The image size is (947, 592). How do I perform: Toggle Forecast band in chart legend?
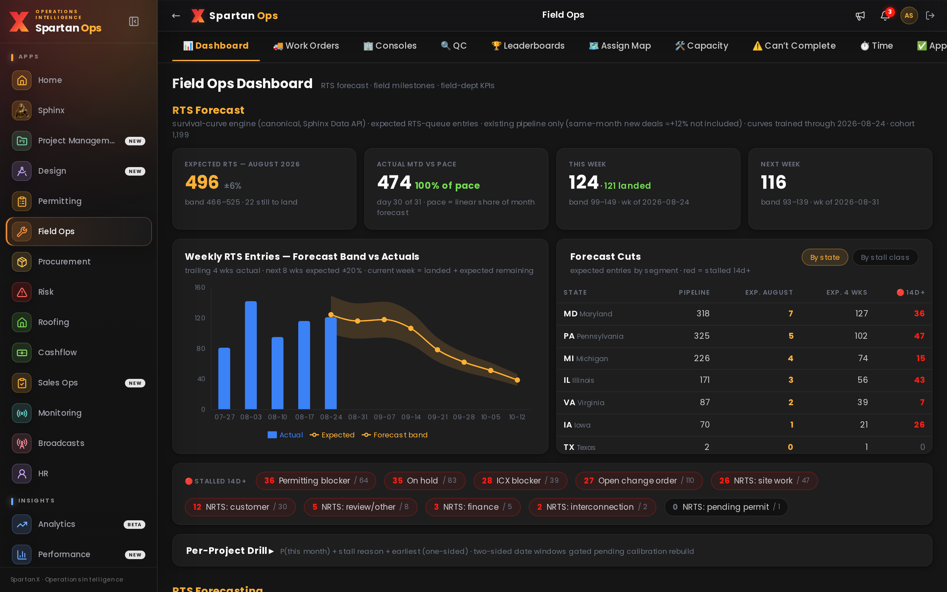coord(395,435)
